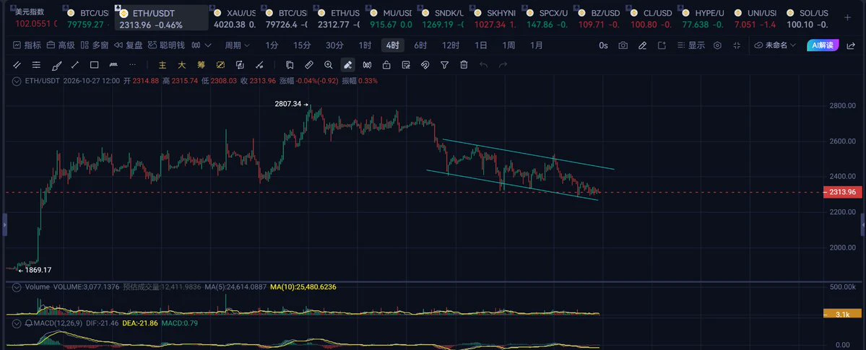Select the 4时 timeframe
866x350 pixels.
coord(393,45)
